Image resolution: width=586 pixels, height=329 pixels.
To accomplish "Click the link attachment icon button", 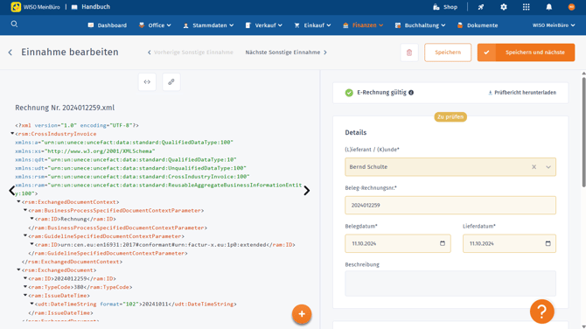I will pyautogui.click(x=171, y=82).
